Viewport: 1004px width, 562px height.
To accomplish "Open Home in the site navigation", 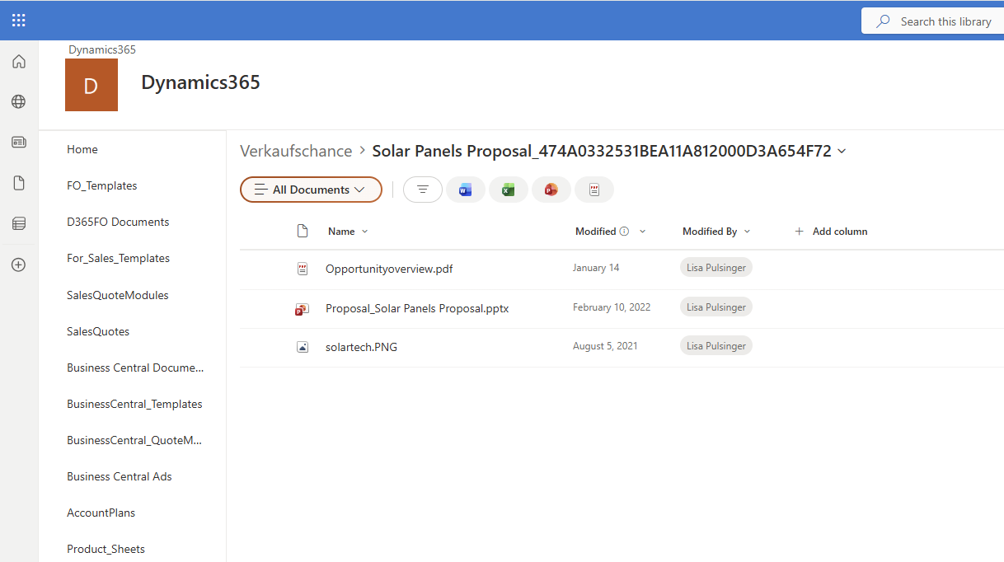I will pyautogui.click(x=82, y=149).
